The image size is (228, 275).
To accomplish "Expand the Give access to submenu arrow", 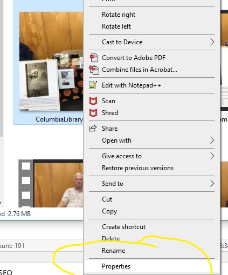I will point(212,156).
